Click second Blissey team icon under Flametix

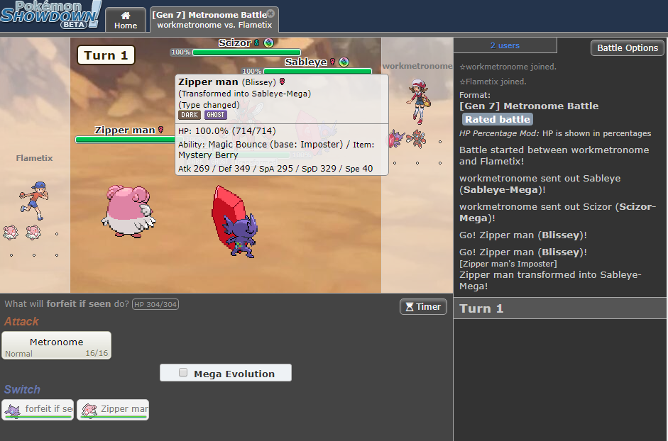33,233
